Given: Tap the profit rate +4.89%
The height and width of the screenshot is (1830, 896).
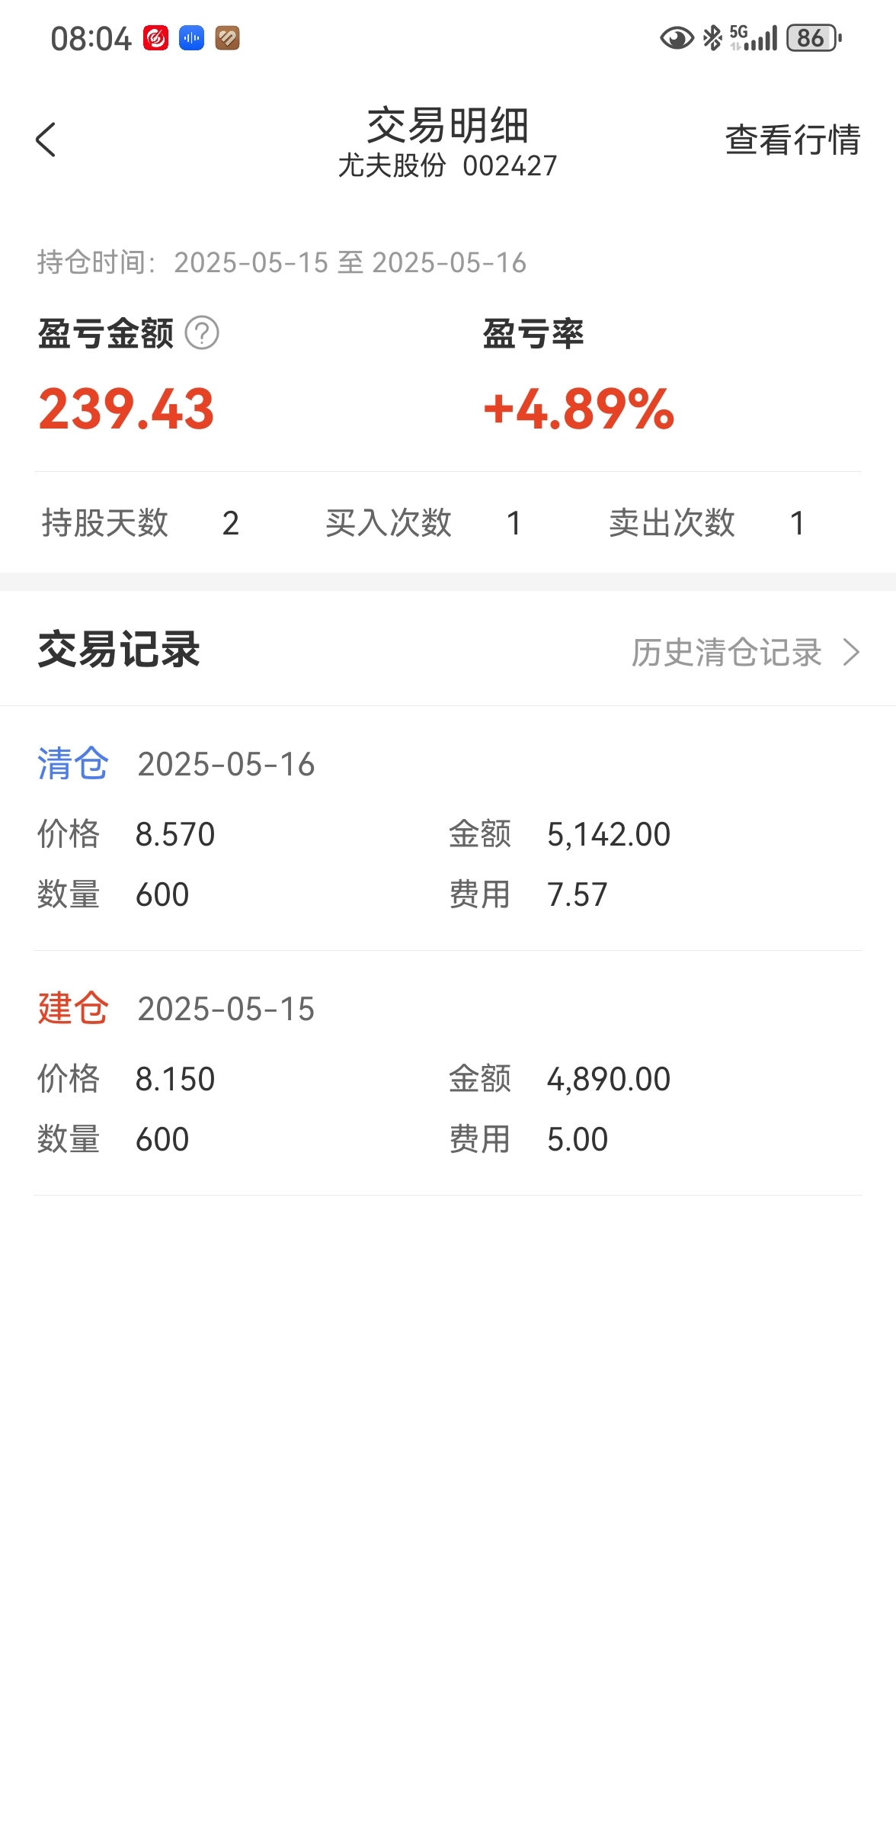Looking at the screenshot, I should [x=579, y=409].
